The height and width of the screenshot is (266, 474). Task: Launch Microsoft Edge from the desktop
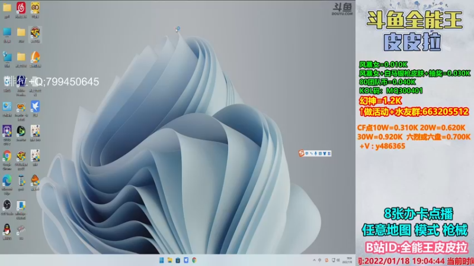tap(7, 184)
